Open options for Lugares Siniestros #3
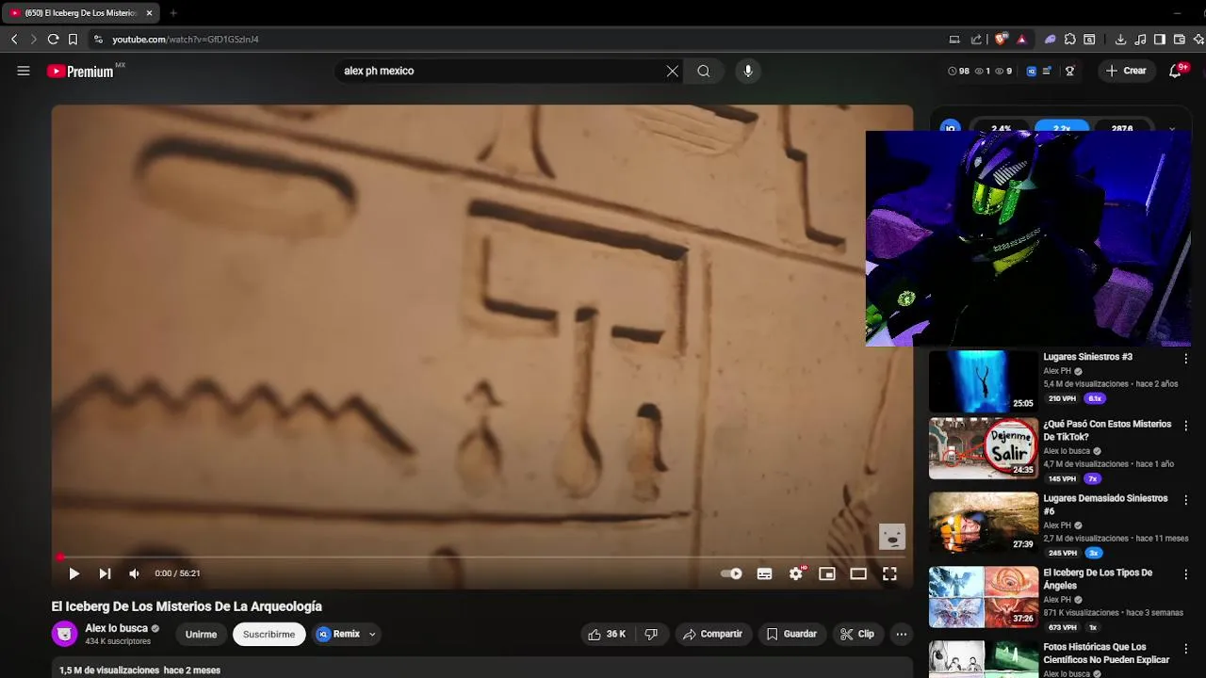This screenshot has width=1206, height=678. [1185, 359]
